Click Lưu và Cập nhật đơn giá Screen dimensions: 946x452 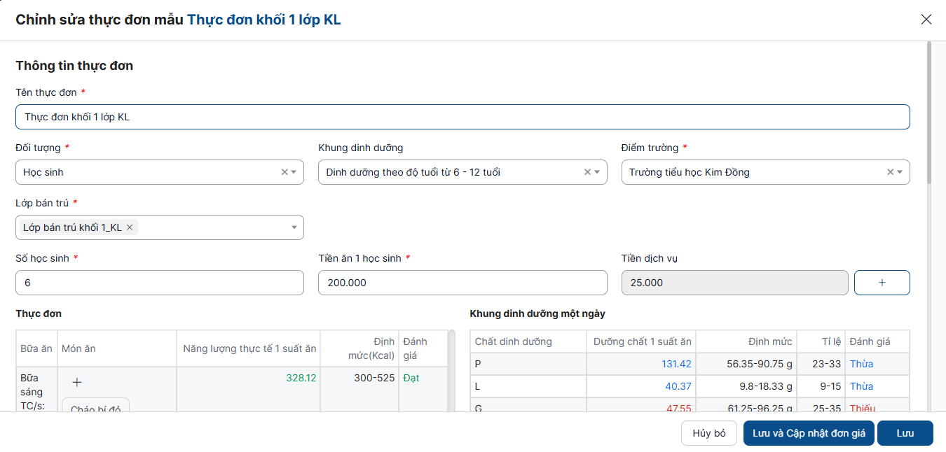pyautogui.click(x=809, y=433)
